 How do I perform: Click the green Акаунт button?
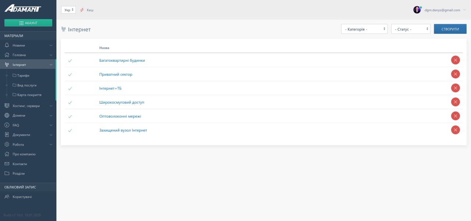[28, 23]
